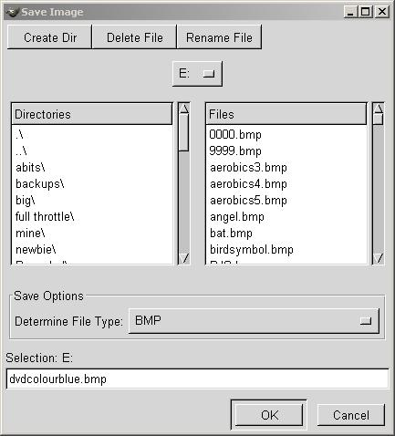
Task: Click the Directories list scroll up arrow
Action: point(184,109)
